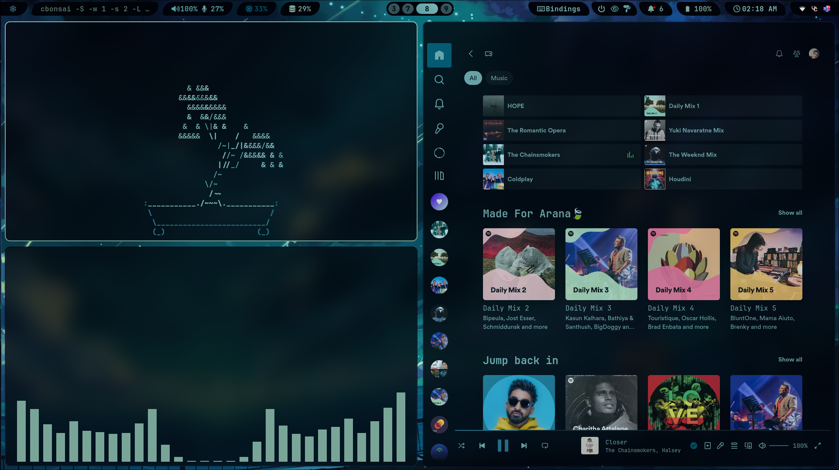This screenshot has height=470, width=839.
Task: Toggle repeat mode
Action: click(x=545, y=446)
